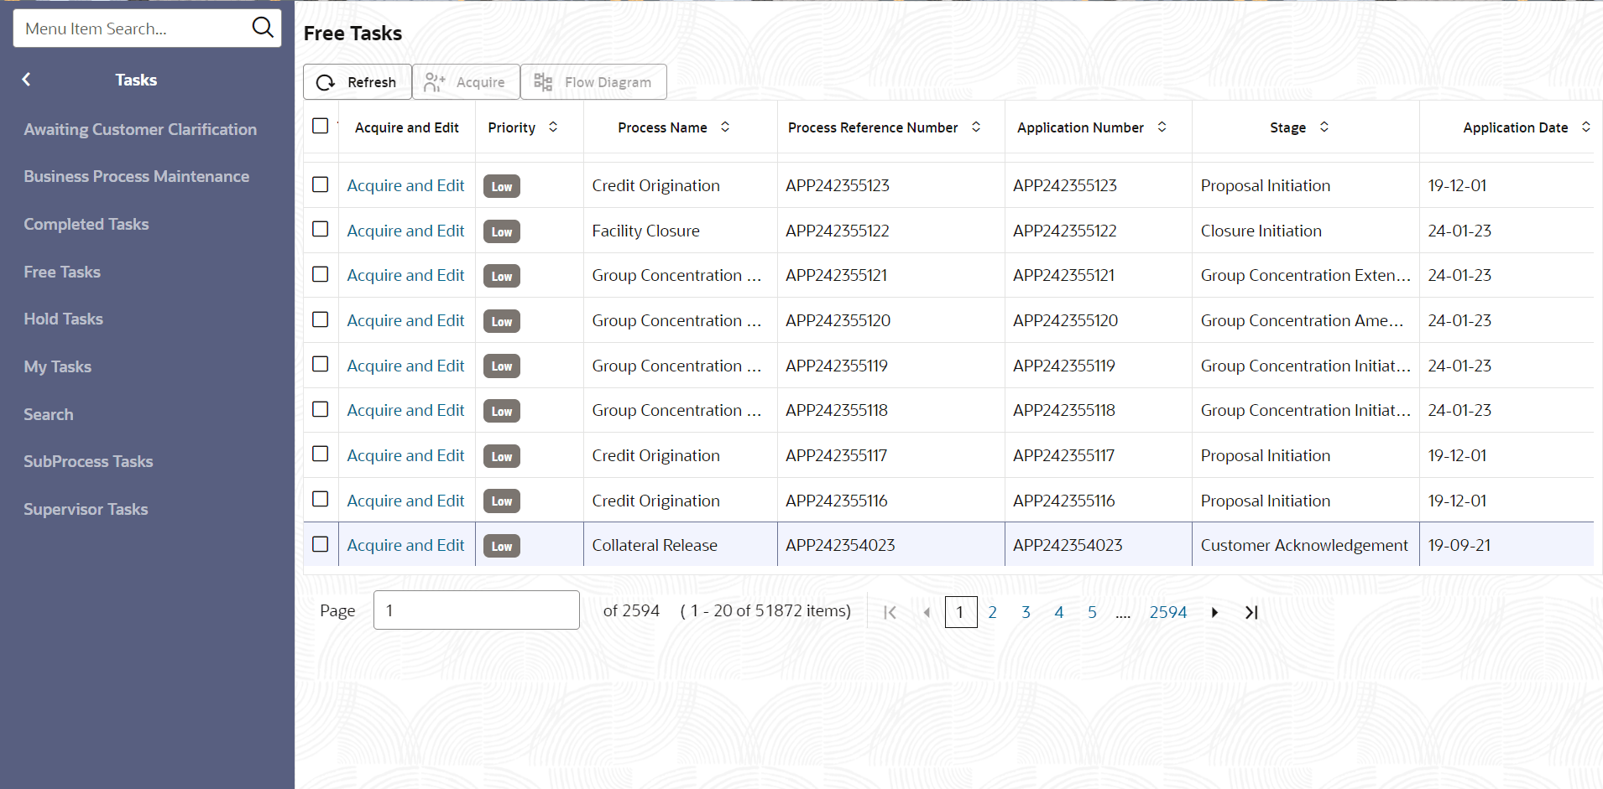This screenshot has height=789, width=1603.
Task: Open My Tasks menu item
Action: [x=57, y=366]
